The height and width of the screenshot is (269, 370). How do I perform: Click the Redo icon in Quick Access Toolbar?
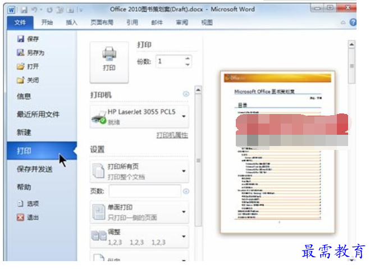pos(49,10)
